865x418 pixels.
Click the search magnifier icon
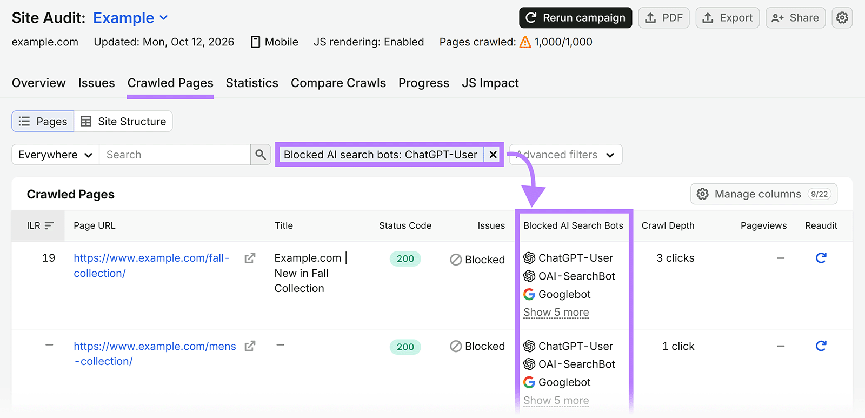pyautogui.click(x=261, y=155)
